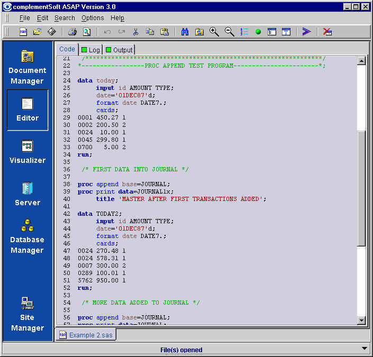This screenshot has height=357, width=373.
Task: Expand the status bar dropdown arrow
Action: [364, 349]
